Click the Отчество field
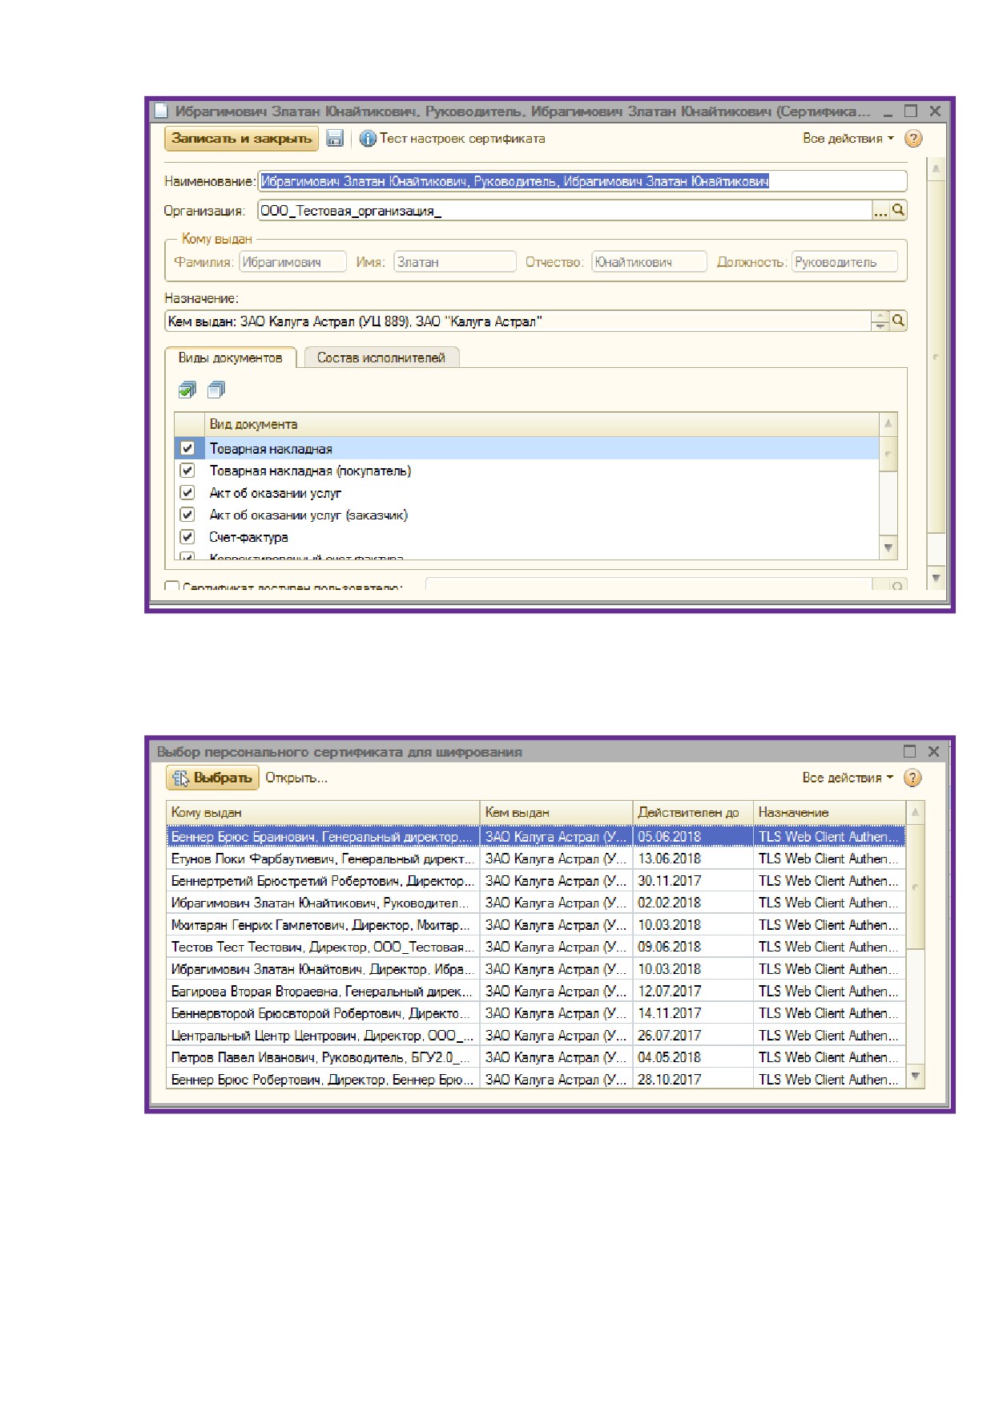The height and width of the screenshot is (1406, 991). [649, 262]
